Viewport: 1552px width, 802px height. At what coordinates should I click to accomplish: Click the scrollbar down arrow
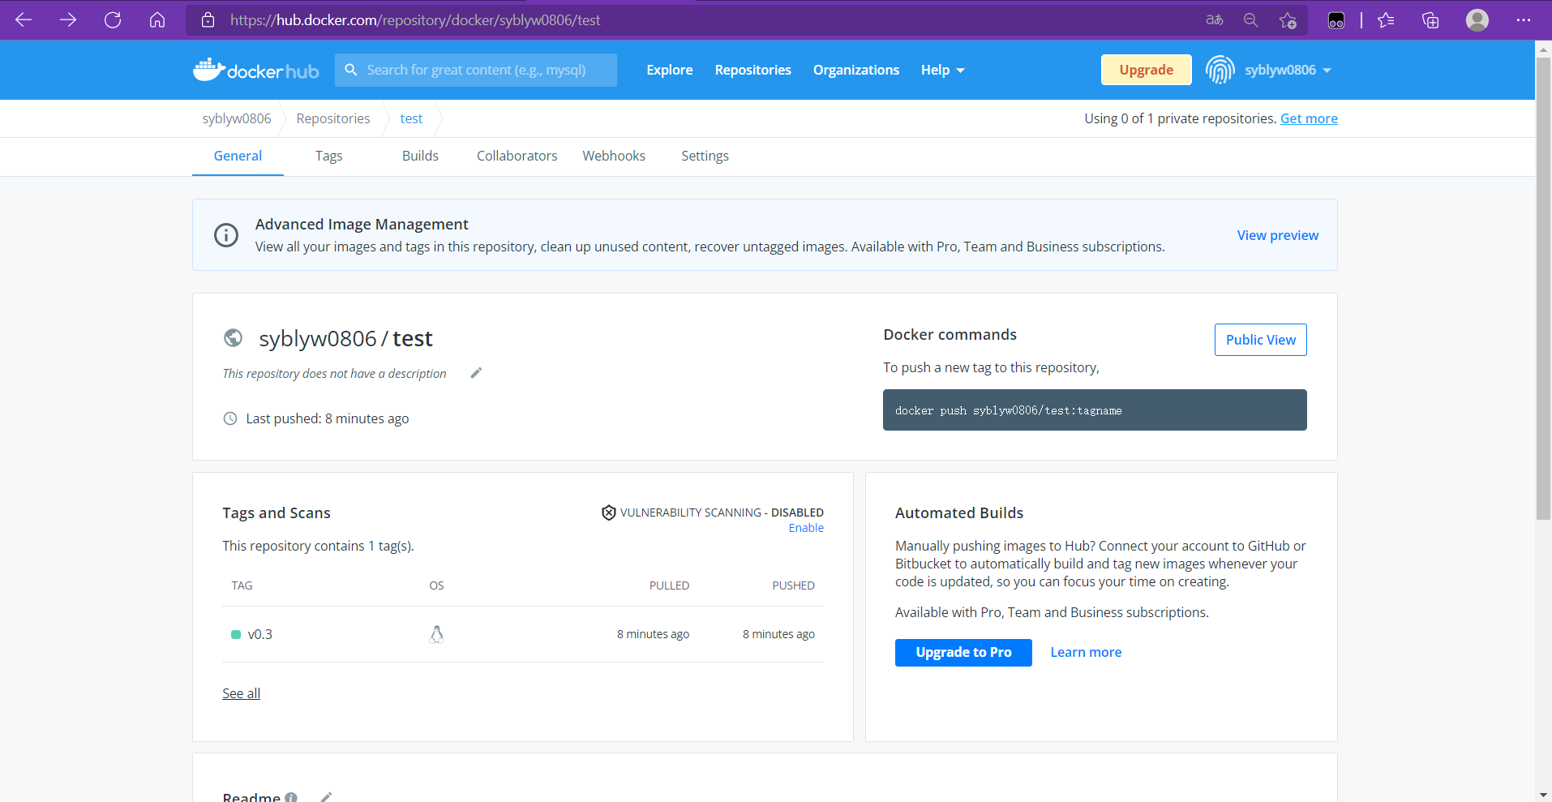pyautogui.click(x=1544, y=795)
